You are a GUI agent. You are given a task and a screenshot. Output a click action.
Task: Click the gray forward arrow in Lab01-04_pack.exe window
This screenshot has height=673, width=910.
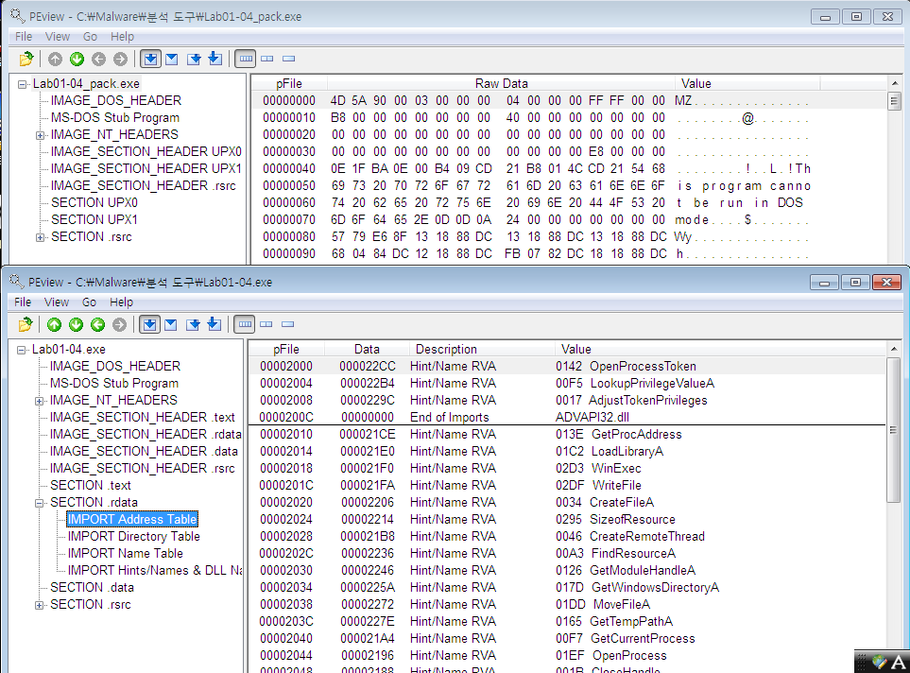click(120, 59)
